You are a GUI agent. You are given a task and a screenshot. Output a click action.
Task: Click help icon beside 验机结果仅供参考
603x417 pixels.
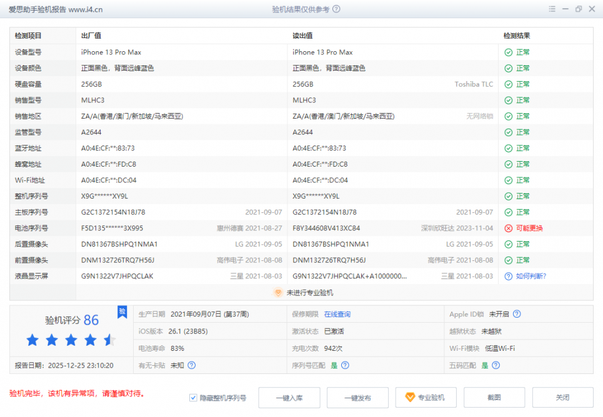pos(337,9)
